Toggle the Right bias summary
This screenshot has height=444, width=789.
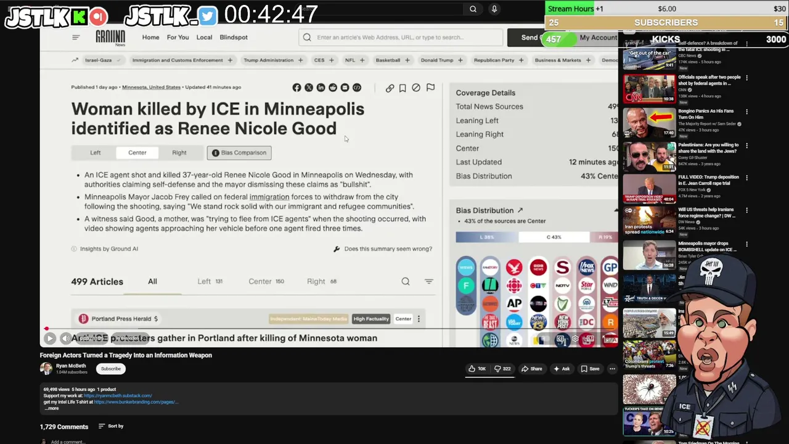(179, 152)
